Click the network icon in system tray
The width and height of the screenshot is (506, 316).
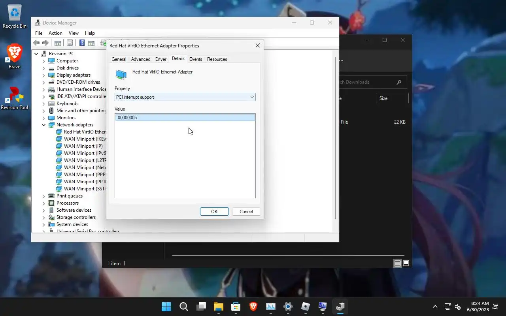tap(448, 307)
